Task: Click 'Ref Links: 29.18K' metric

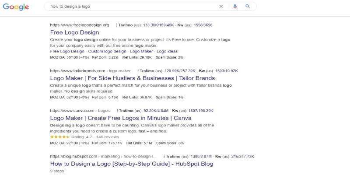Action: (x=137, y=57)
